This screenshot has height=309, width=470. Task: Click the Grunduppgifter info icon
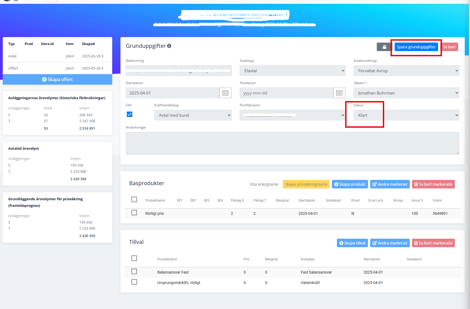tap(169, 46)
